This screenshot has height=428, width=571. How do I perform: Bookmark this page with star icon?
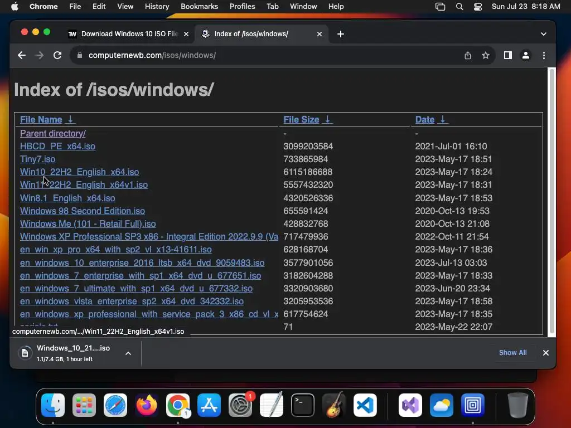pos(486,55)
